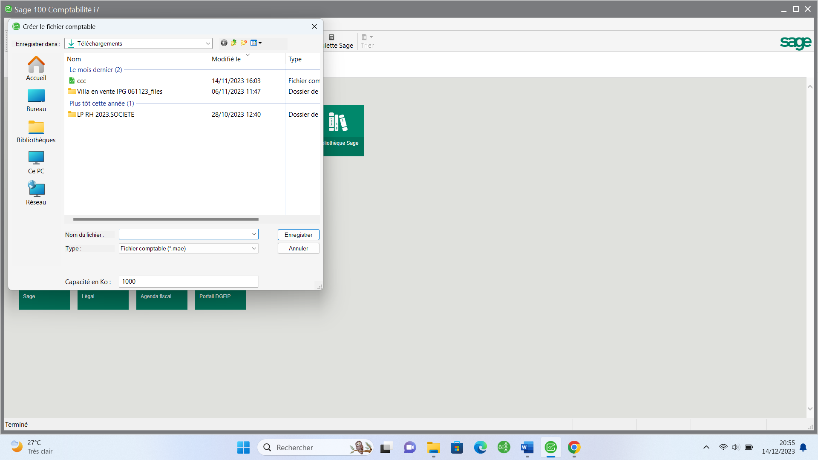The height and width of the screenshot is (460, 818).
Task: Click the Sage logo in main window
Action: click(795, 42)
